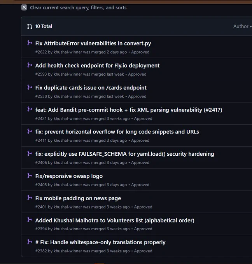Click Approved review status on PR #2593
Image resolution: width=252 pixels, height=264 pixels.
coord(137,74)
